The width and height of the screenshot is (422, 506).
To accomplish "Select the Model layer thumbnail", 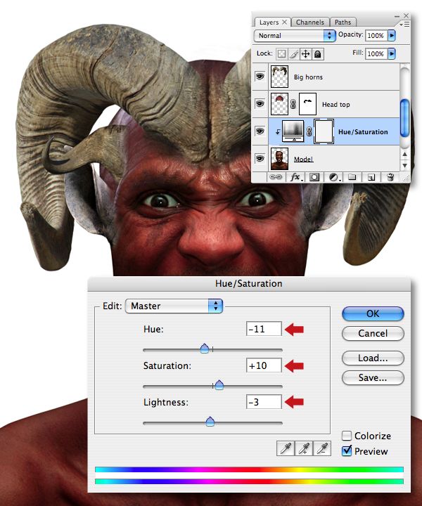I will coord(279,159).
